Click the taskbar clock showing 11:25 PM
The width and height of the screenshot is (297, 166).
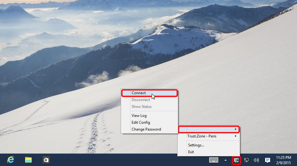click(284, 160)
